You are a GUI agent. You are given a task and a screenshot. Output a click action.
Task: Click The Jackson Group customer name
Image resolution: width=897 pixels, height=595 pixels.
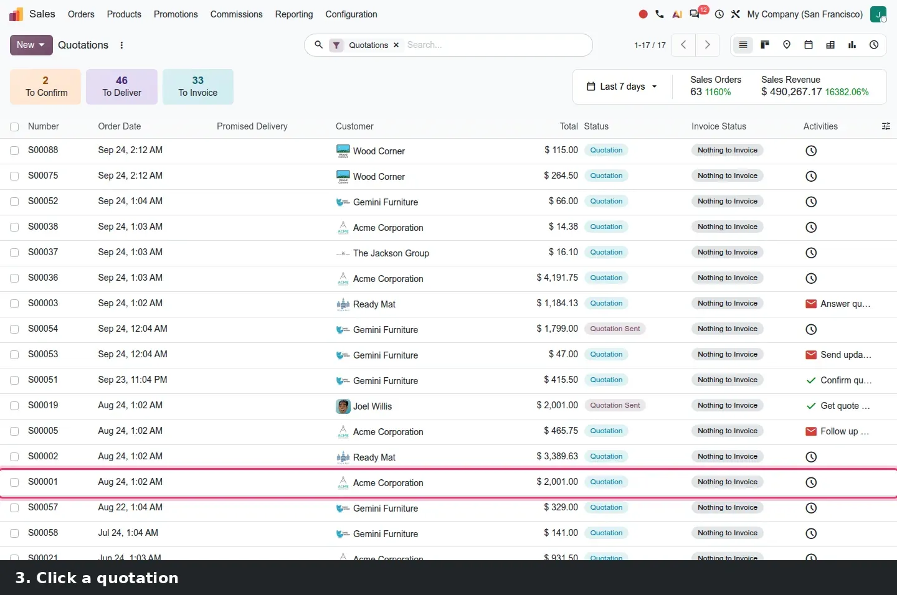pos(391,253)
